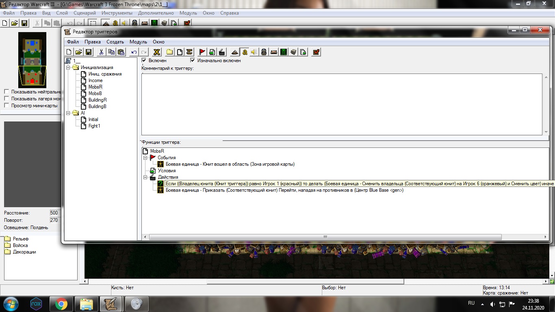The image size is (555, 312).
Task: Open Windows Start menu
Action: pos(11,304)
